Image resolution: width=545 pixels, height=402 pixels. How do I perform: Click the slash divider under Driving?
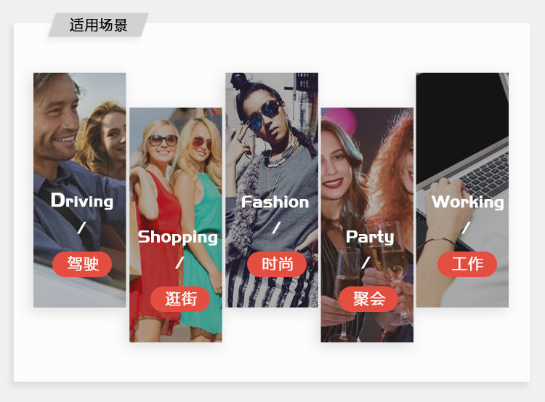pos(81,228)
